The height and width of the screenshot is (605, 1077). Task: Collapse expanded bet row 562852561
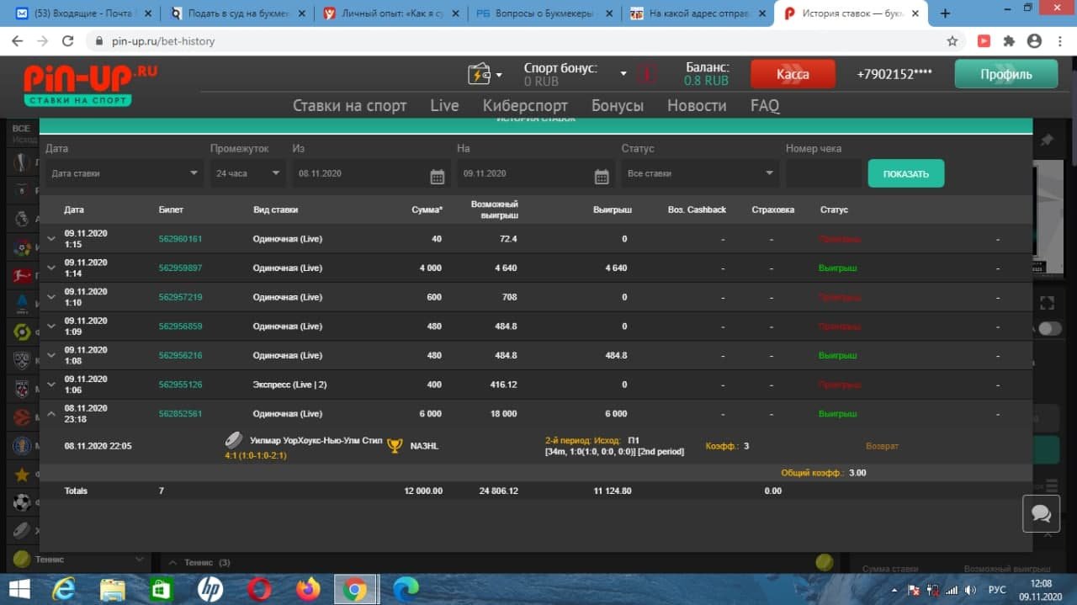click(52, 414)
